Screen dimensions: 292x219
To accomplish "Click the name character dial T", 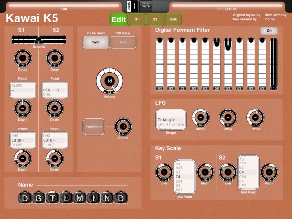I will [x=53, y=198].
